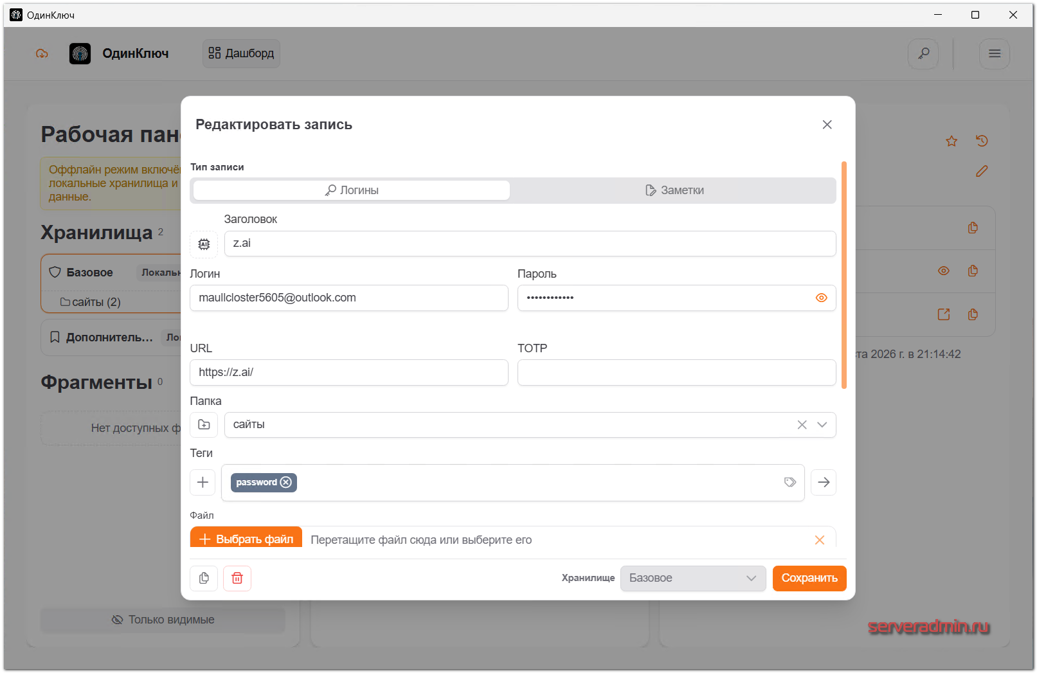Click the dialog's orange vertical scrollbar

pos(844,275)
